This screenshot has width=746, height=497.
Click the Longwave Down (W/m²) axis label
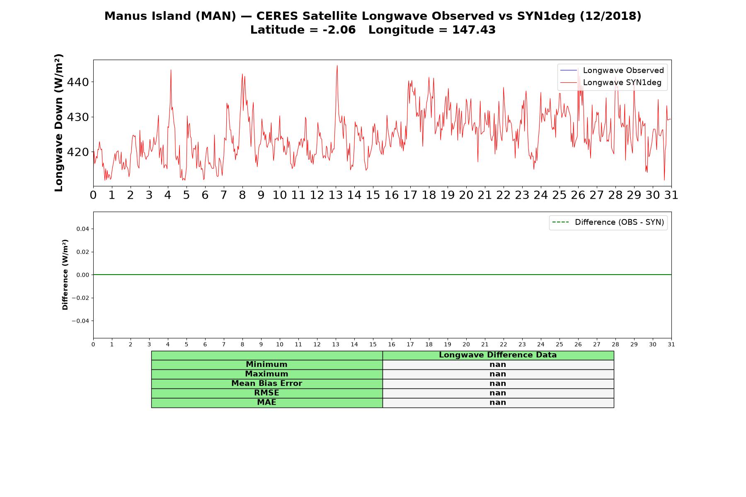[x=59, y=123]
